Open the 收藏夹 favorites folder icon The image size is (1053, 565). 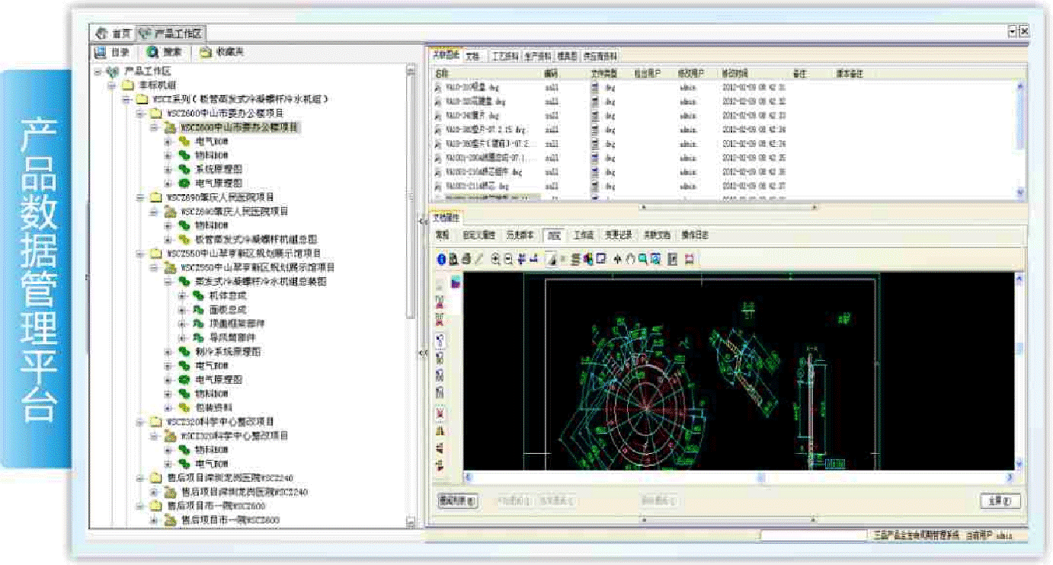(x=206, y=53)
